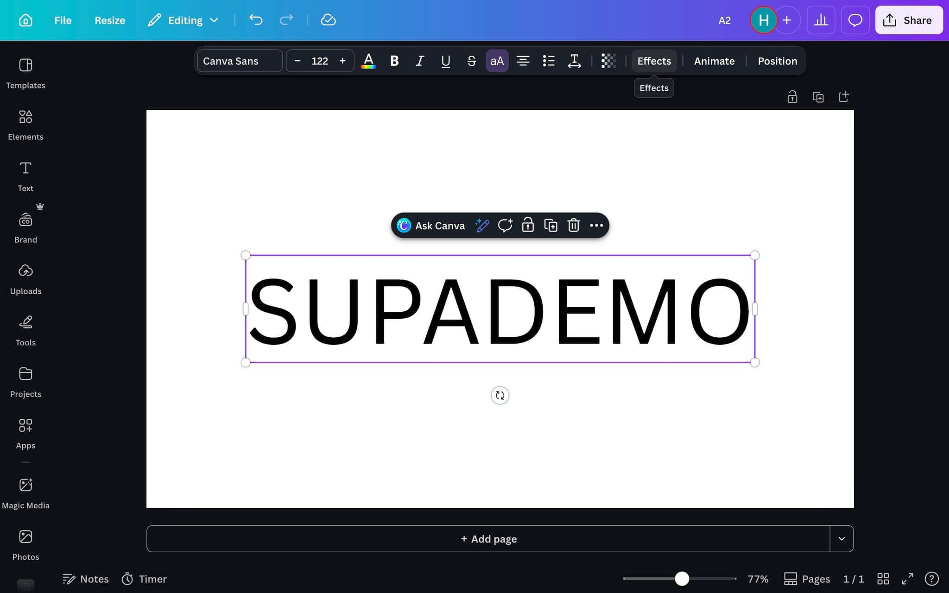Viewport: 949px width, 593px height.
Task: Click the rotate handle below text
Action: 500,395
